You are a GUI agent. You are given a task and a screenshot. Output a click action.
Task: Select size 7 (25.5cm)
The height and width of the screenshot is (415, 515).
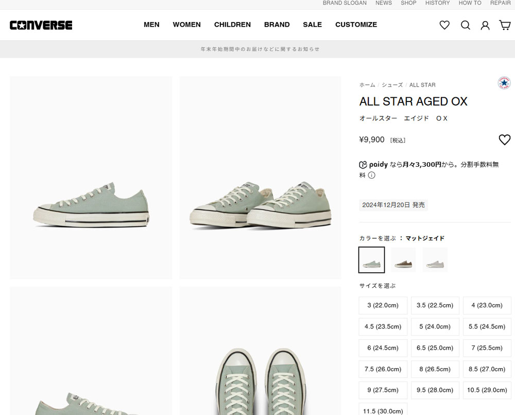487,348
